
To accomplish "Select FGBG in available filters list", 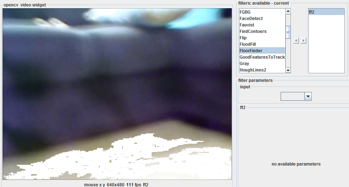I will click(x=262, y=12).
